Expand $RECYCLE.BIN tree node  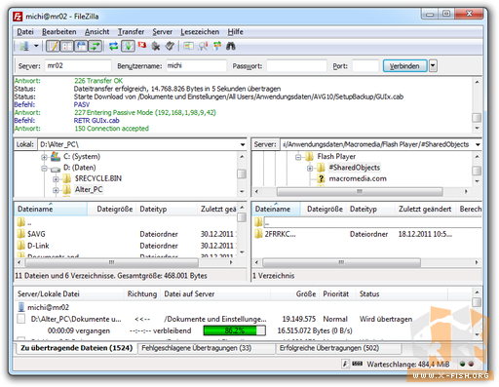pyautogui.click(x=56, y=179)
